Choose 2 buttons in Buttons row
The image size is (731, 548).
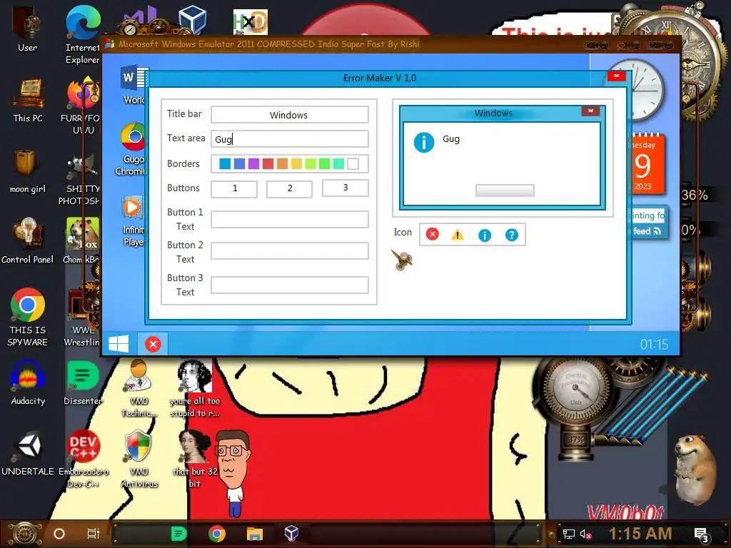[x=290, y=188]
